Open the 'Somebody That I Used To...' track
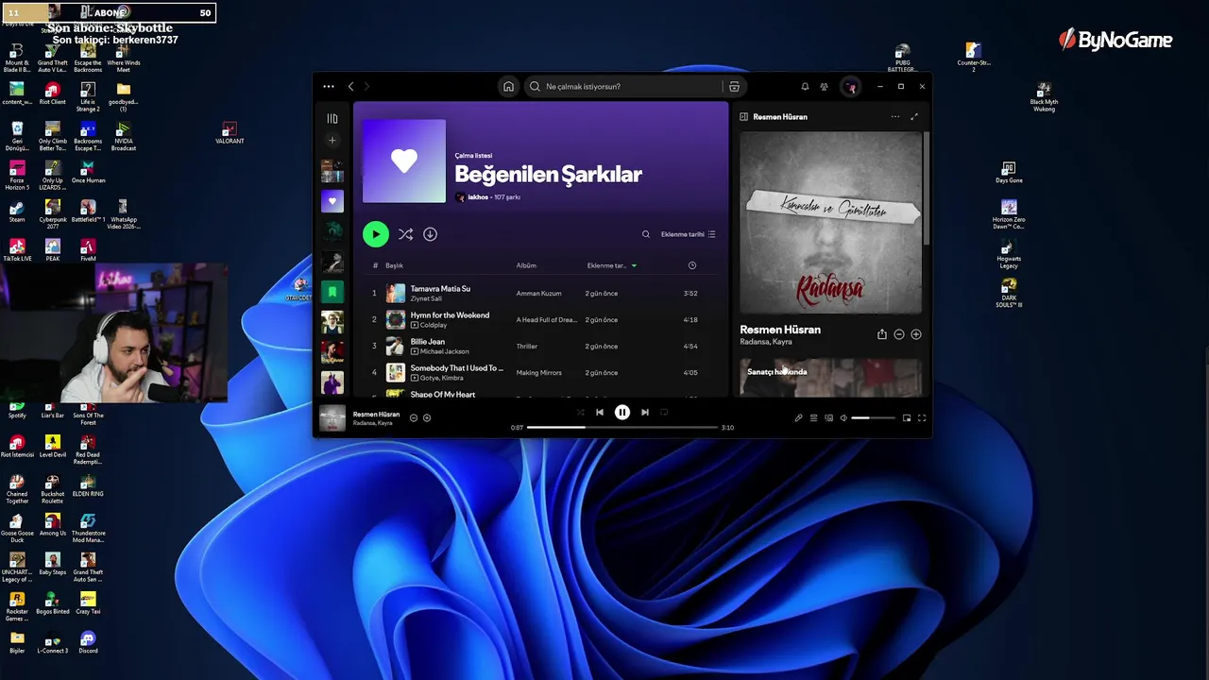This screenshot has width=1209, height=680. 457,368
